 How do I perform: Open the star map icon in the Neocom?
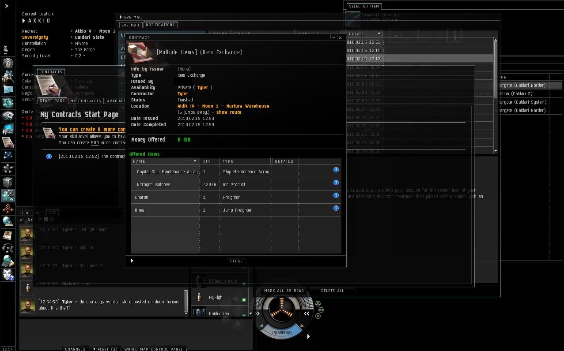(8, 155)
